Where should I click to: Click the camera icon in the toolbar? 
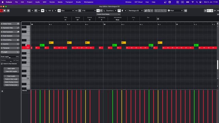click(x=29, y=11)
